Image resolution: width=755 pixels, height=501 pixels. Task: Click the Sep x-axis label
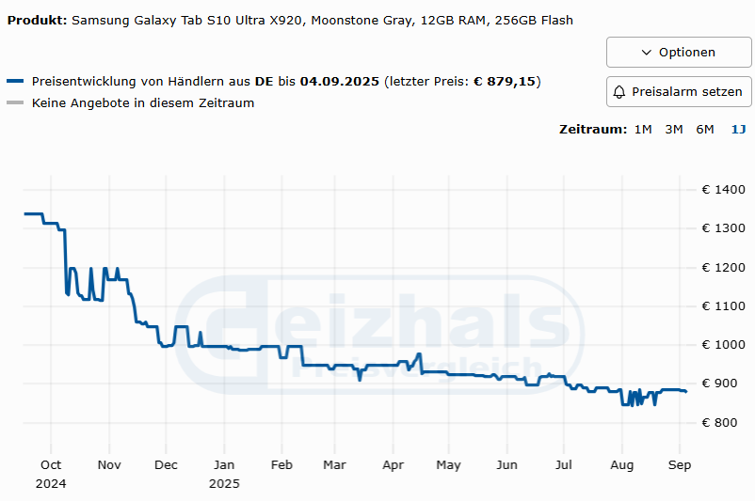coord(680,464)
